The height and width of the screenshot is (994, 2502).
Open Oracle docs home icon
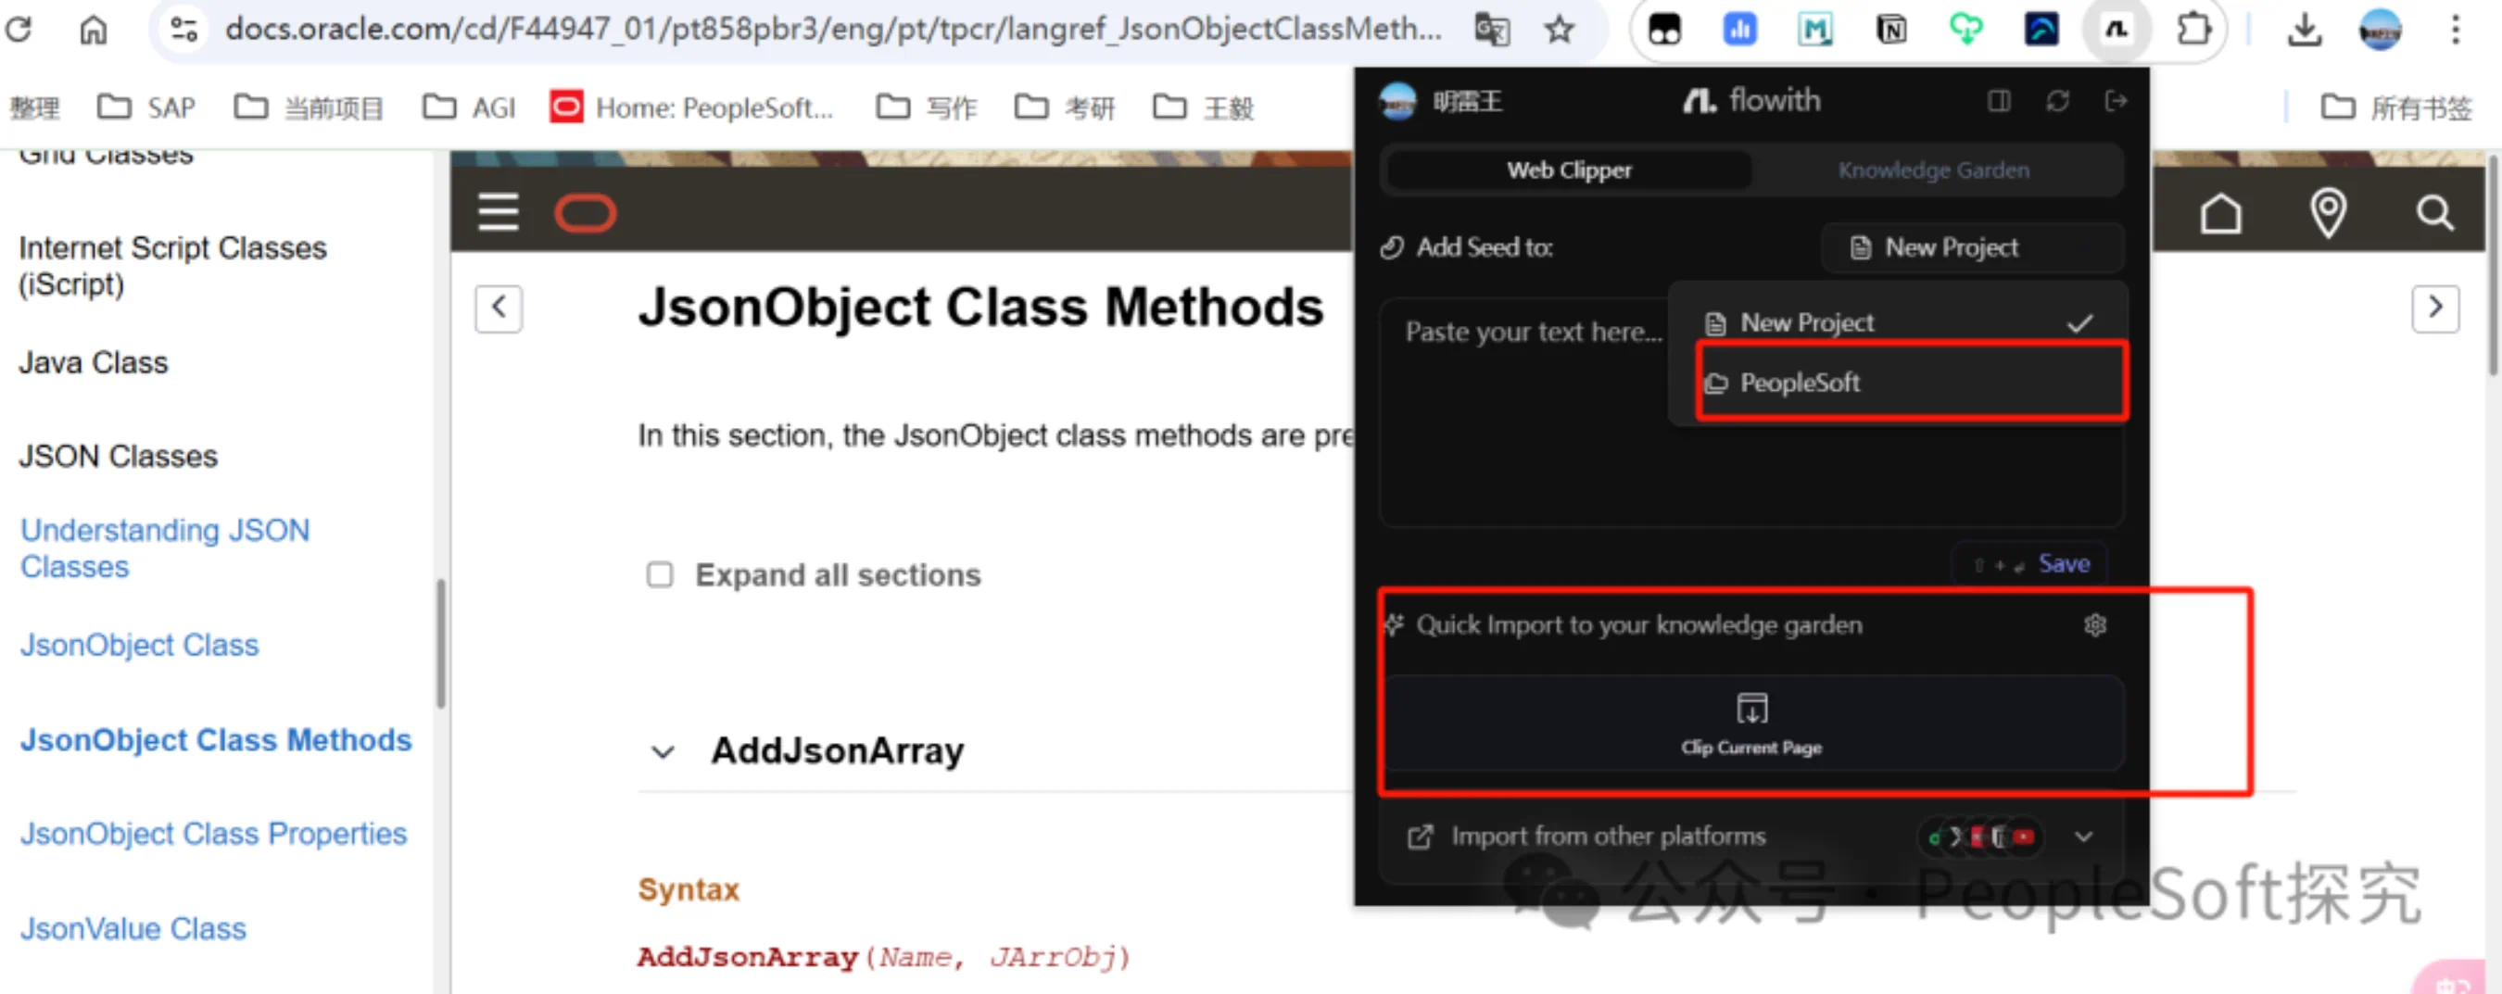click(2220, 212)
